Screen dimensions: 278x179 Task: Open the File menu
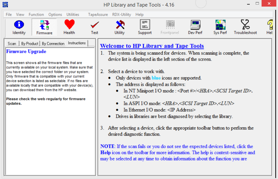9,14
